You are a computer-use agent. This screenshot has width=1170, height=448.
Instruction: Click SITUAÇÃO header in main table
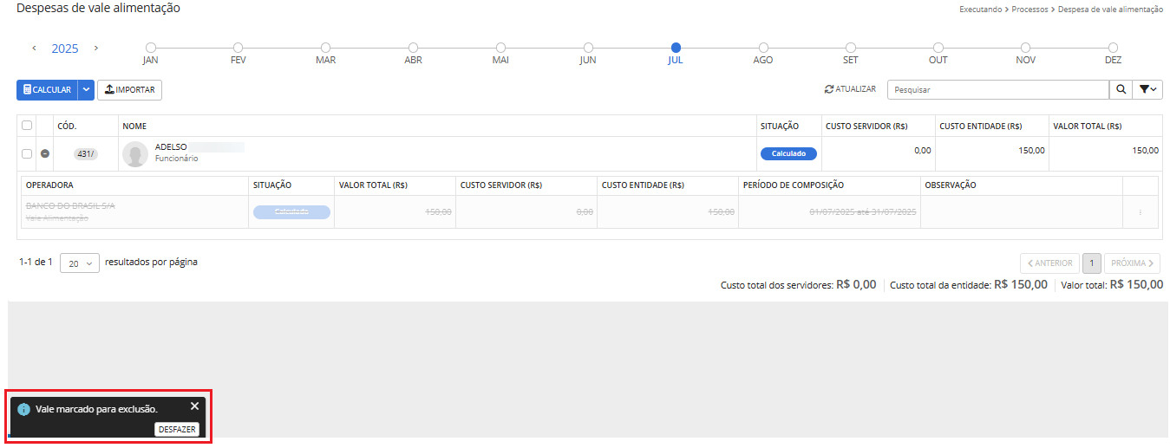point(780,127)
